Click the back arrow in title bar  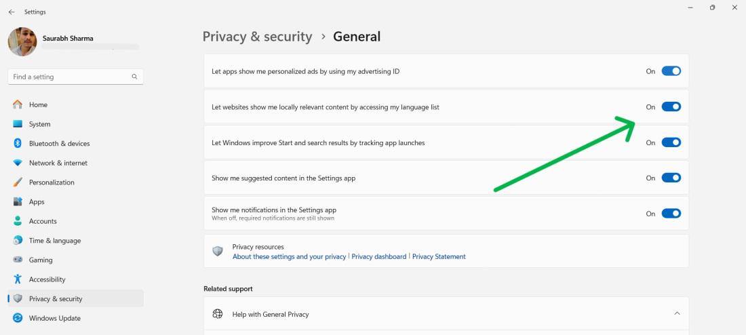(x=12, y=12)
